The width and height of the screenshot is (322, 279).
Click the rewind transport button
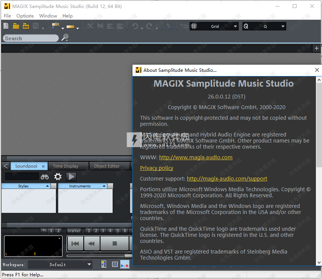[x=92, y=244]
